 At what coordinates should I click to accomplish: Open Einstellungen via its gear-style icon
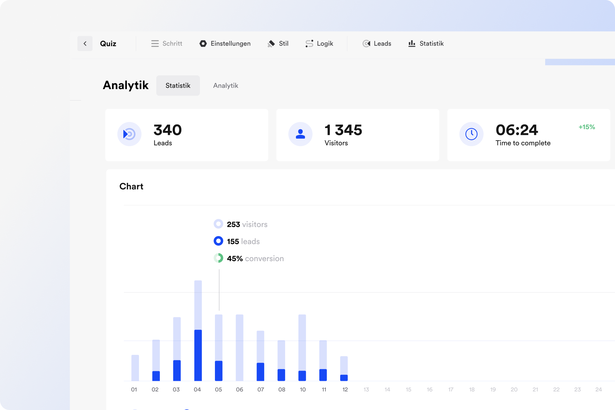[x=203, y=44]
